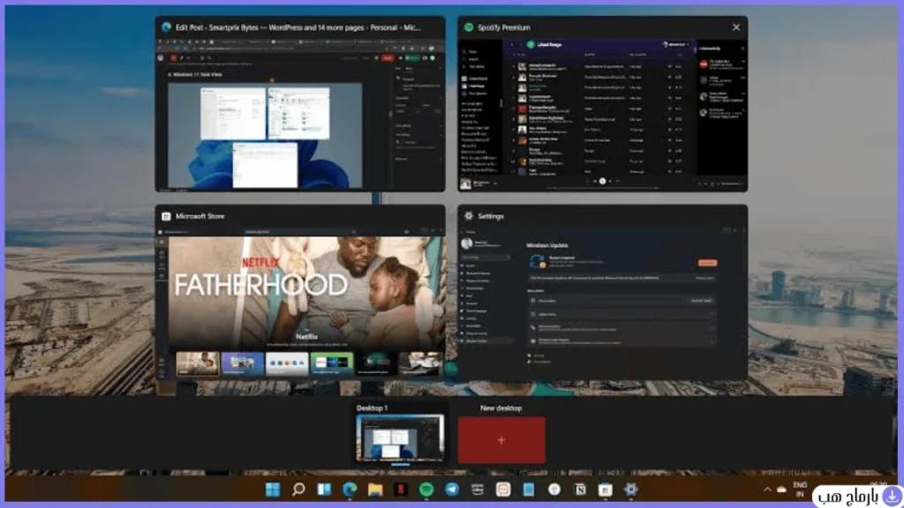This screenshot has height=508, width=904.
Task: Open the blue notepad app icon in taskbar
Action: point(529,489)
